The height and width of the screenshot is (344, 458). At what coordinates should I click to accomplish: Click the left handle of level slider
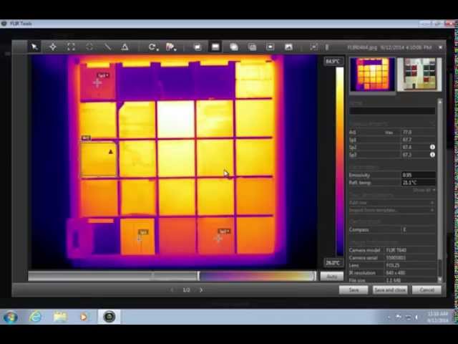(x=199, y=276)
